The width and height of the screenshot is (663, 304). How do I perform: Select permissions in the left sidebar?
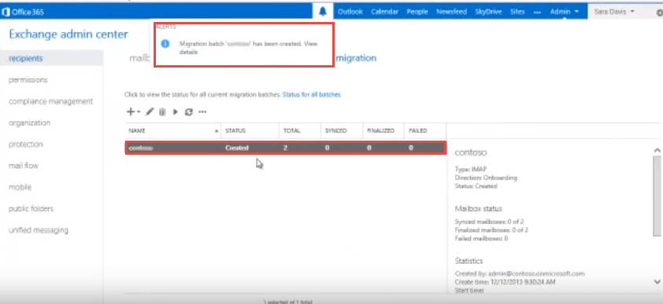tap(28, 79)
